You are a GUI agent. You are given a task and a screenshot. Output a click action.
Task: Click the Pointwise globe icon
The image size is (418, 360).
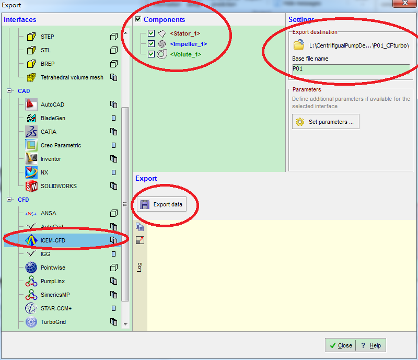point(31,268)
